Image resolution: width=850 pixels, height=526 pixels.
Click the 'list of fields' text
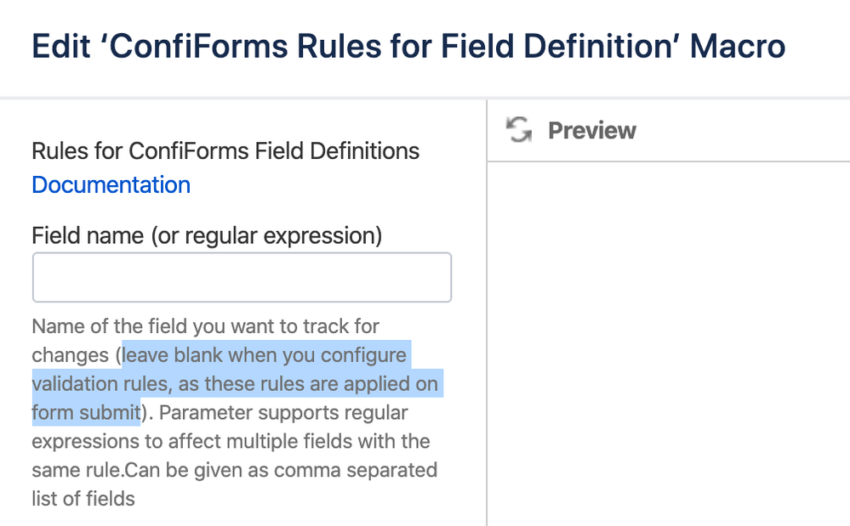point(83,499)
